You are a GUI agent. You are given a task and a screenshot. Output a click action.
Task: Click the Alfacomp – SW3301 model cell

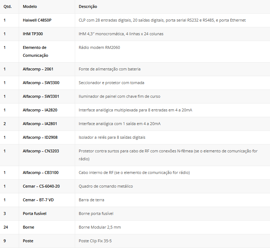[41, 96]
